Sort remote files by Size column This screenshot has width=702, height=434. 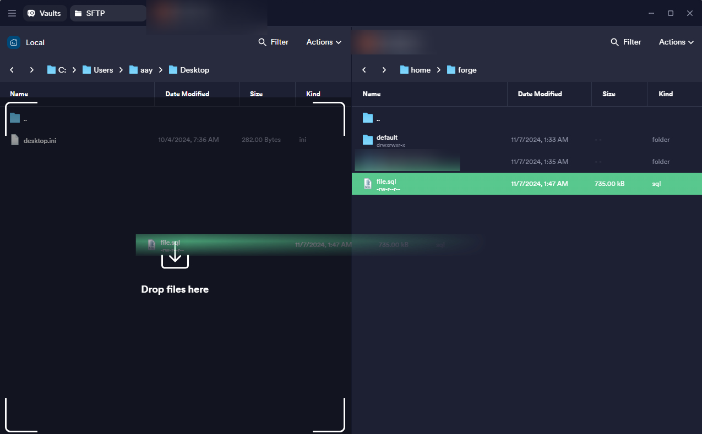pyautogui.click(x=608, y=94)
